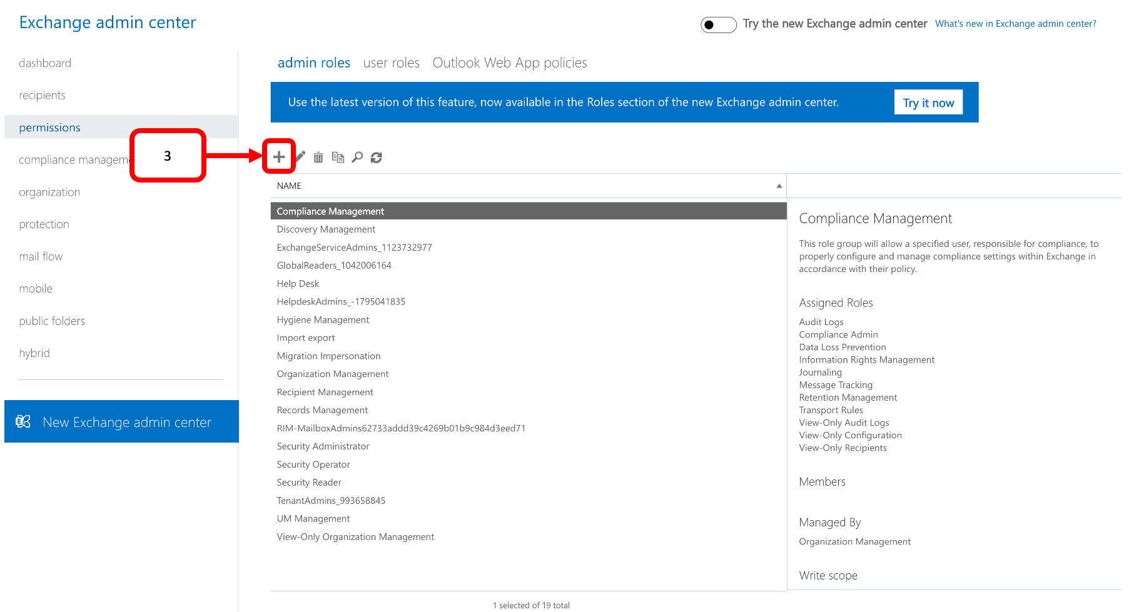
Task: Click the icon beside New Exchange admin center
Action: click(x=23, y=422)
